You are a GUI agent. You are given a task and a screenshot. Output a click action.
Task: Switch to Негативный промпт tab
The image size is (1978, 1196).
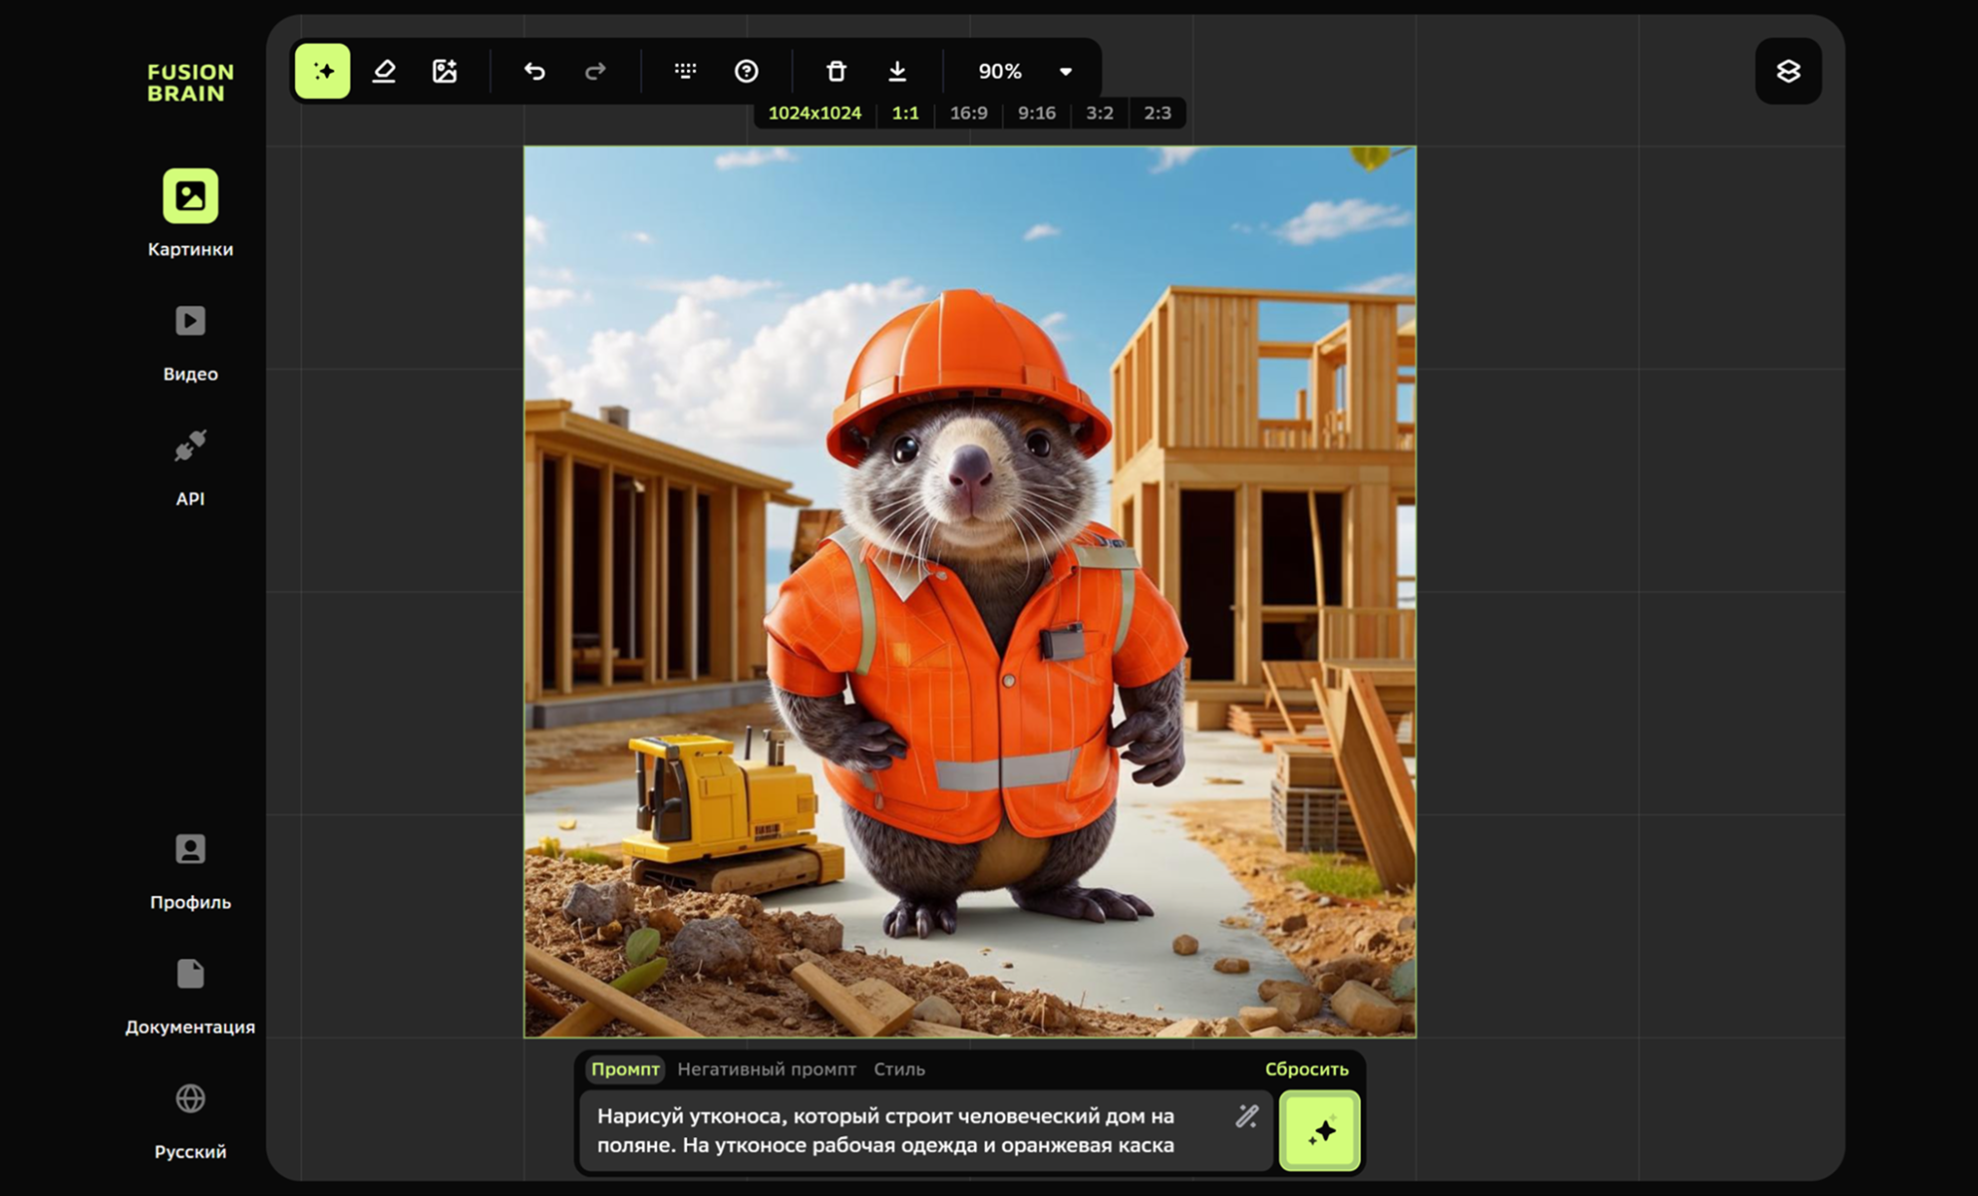coord(766,1068)
